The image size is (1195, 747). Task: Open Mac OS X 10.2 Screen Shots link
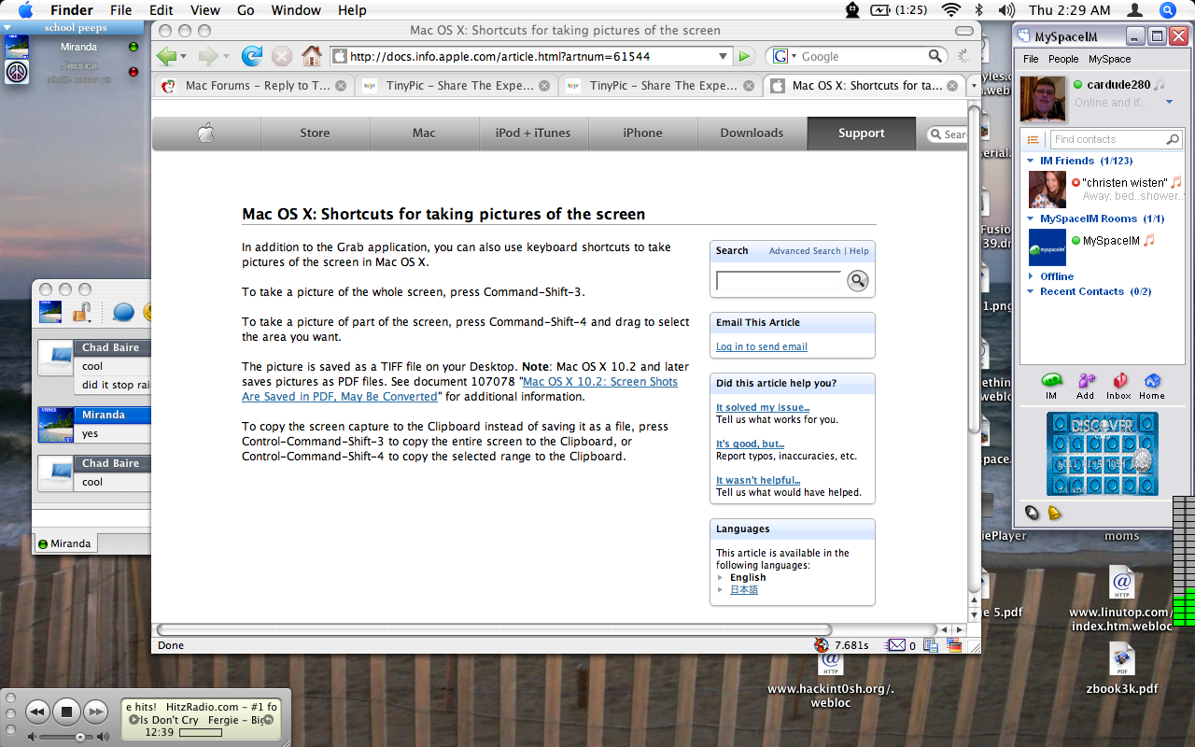pos(460,389)
